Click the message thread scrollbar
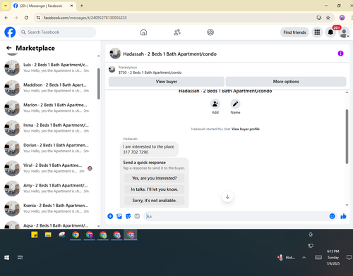Screen dimensions: 353x276 pos(347,137)
